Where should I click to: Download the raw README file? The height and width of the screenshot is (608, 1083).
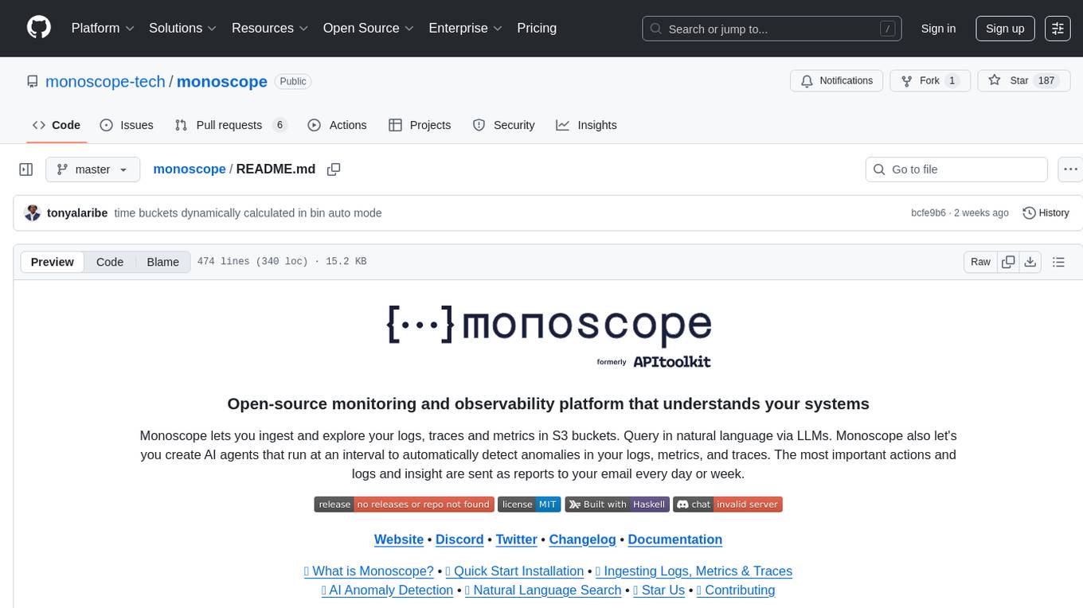coord(1030,262)
